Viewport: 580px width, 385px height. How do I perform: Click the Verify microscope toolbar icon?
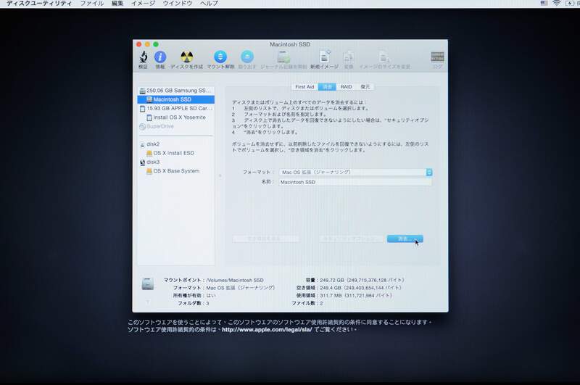point(143,57)
